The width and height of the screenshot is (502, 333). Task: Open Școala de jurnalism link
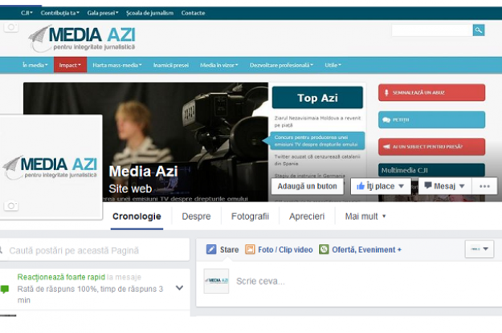(149, 13)
